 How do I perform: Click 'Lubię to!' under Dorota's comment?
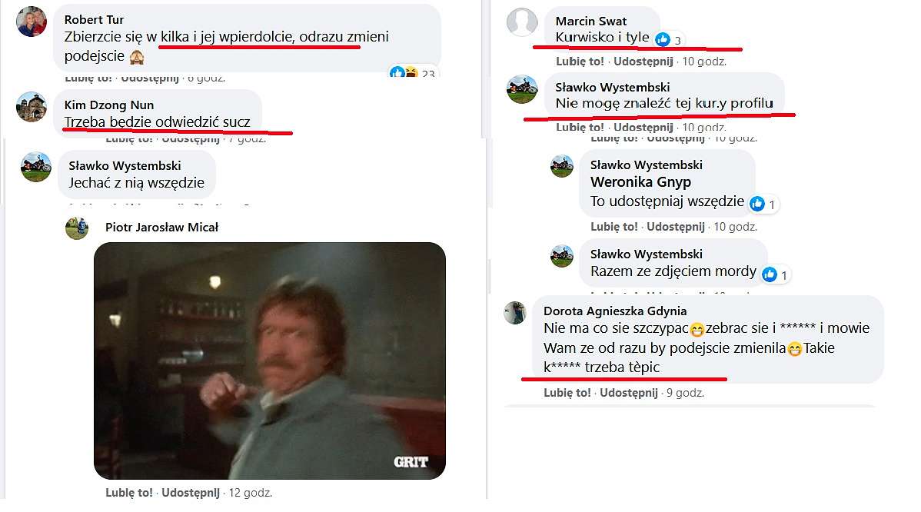click(567, 392)
